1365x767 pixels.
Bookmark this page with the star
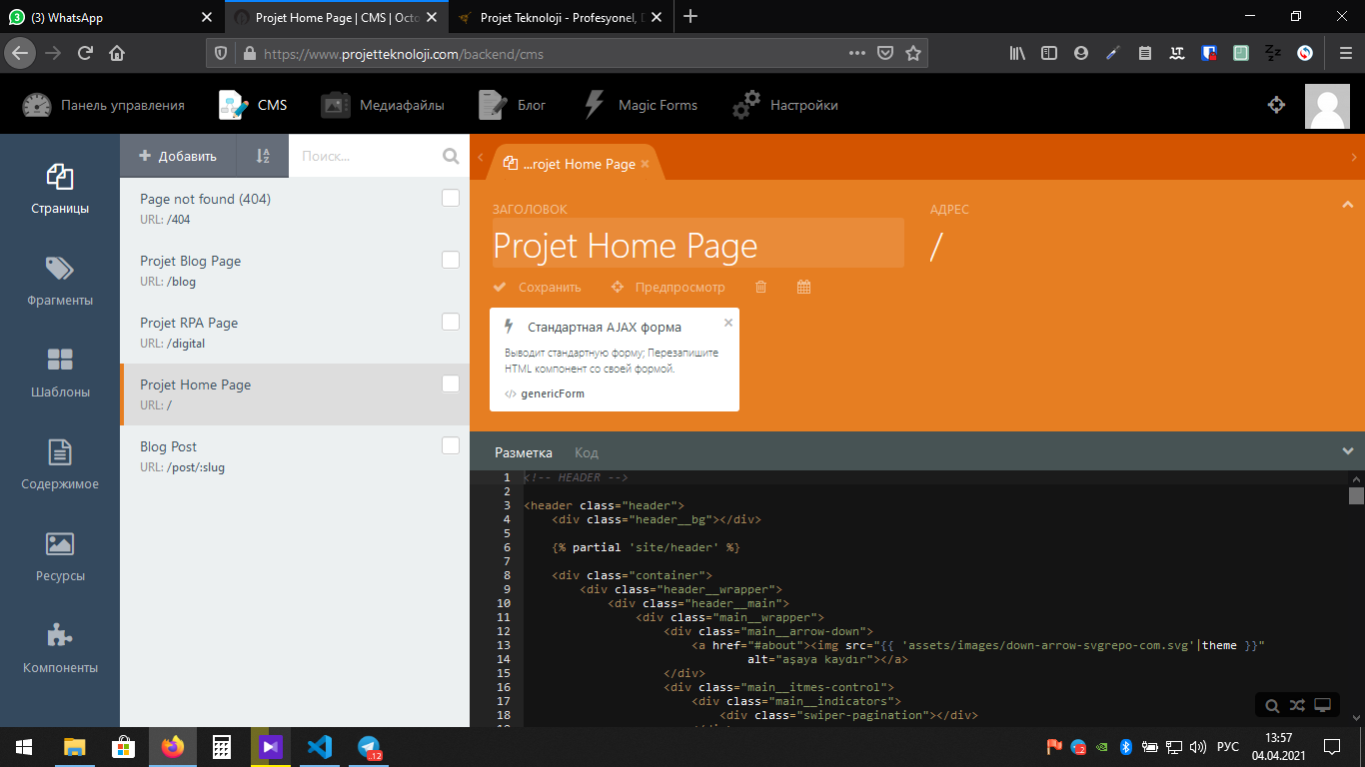coord(912,54)
